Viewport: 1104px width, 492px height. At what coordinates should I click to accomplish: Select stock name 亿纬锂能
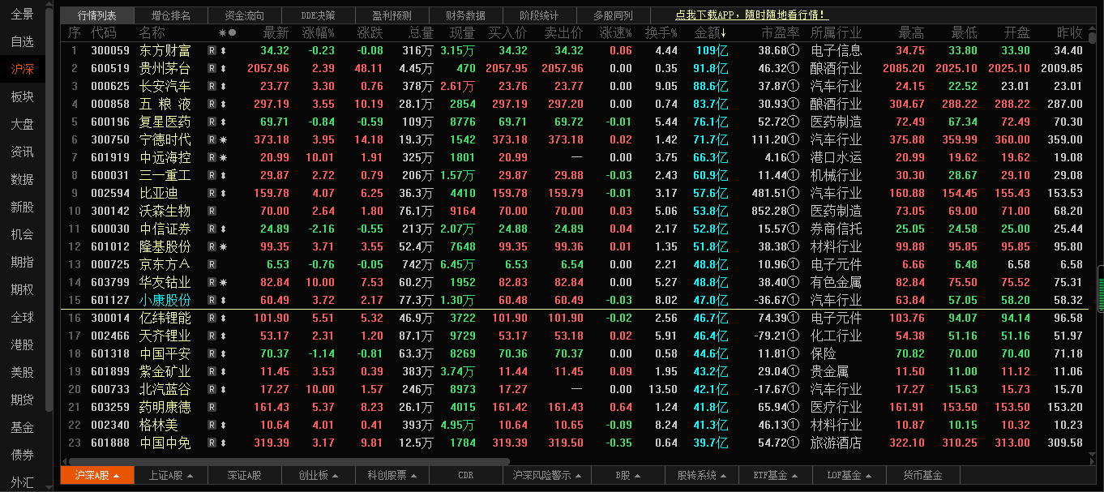tap(165, 318)
